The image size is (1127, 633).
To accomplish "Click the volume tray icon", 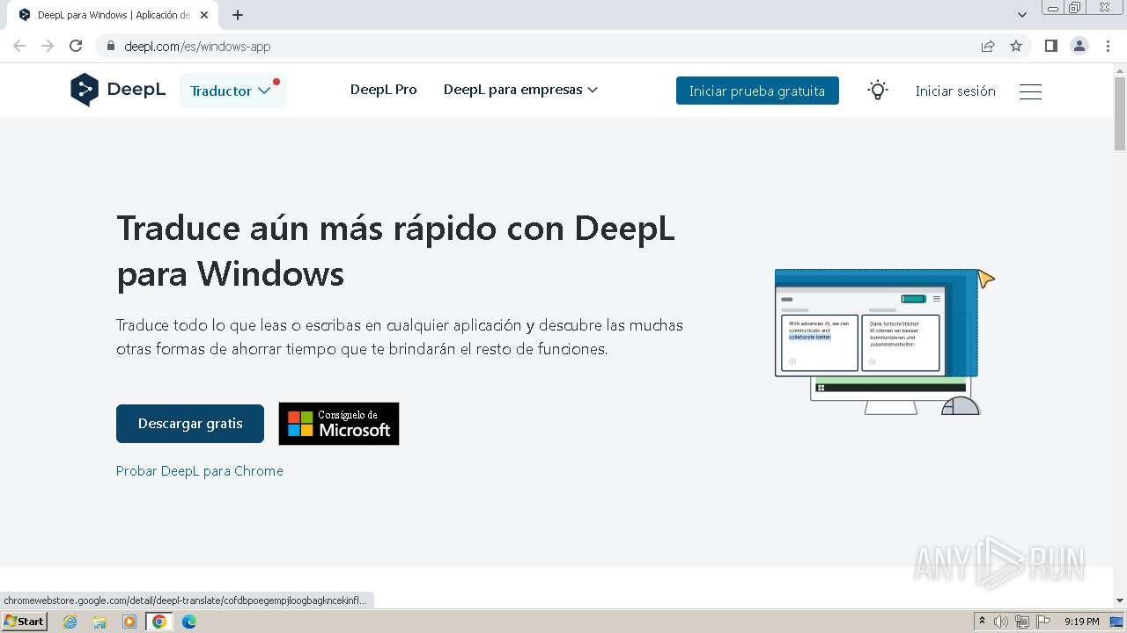I will click(x=1001, y=622).
